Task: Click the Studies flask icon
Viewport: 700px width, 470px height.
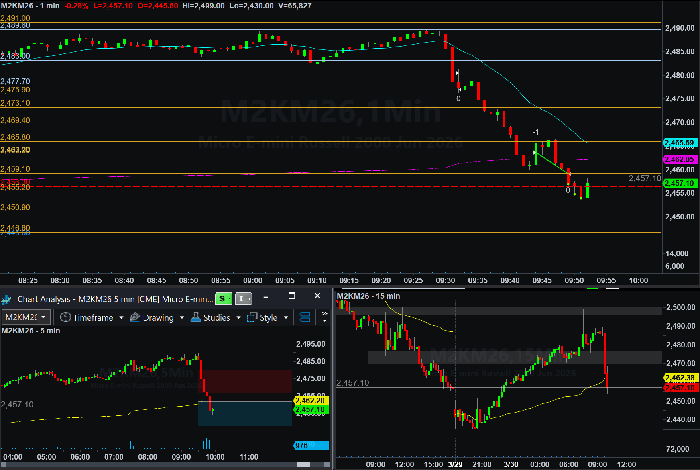Action: coord(196,317)
